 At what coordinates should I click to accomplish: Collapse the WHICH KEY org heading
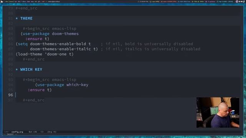(29, 69)
